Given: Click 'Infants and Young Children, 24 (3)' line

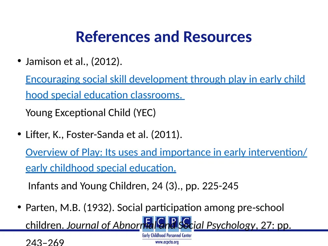Looking at the screenshot, I should point(133,186).
